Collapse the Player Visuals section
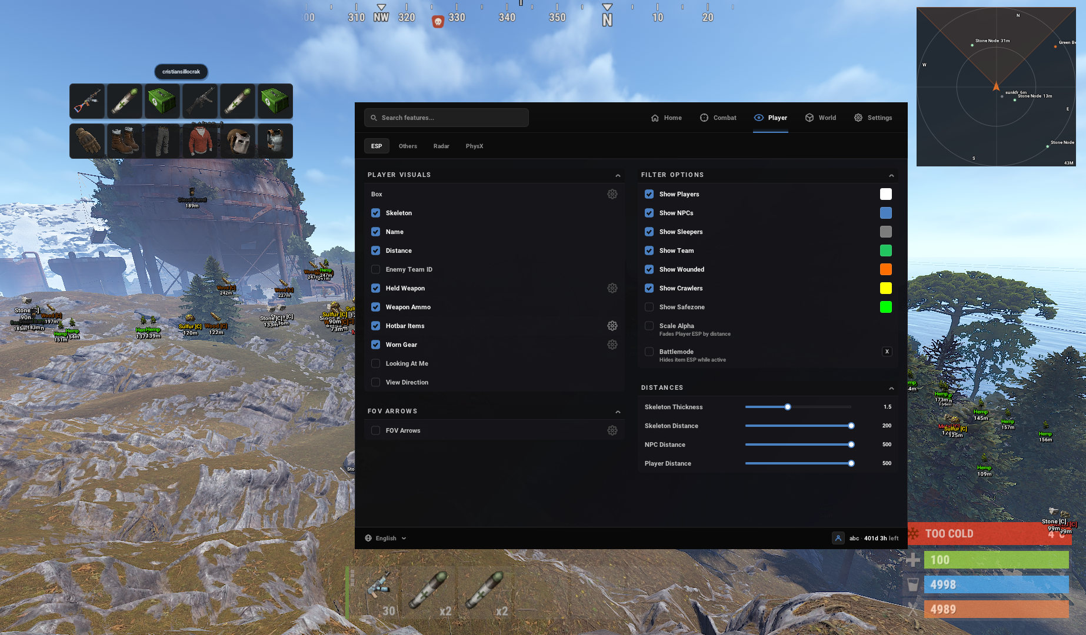Viewport: 1086px width, 635px height. click(618, 175)
